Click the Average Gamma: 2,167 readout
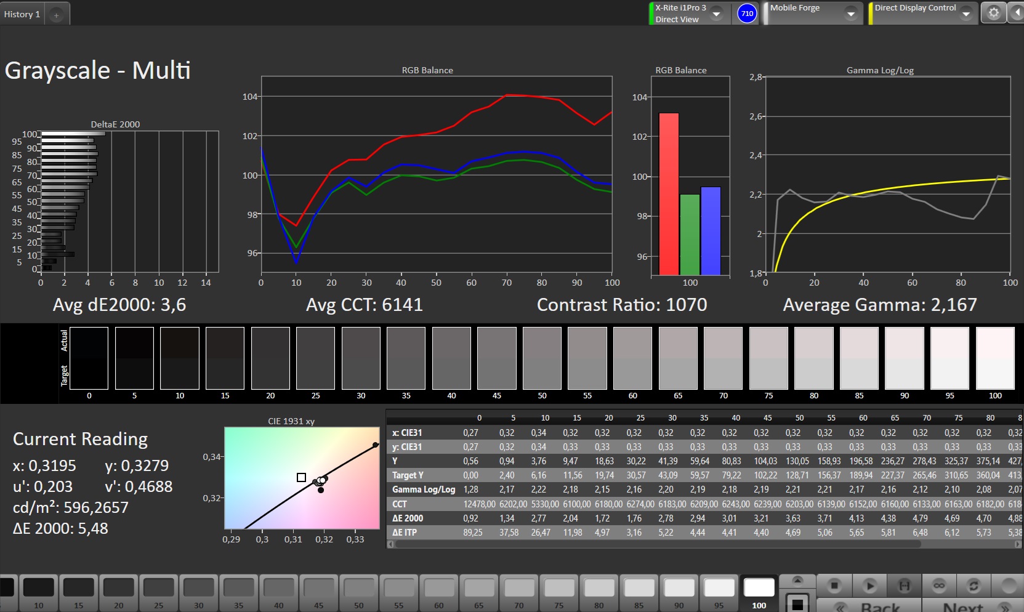The width and height of the screenshot is (1024, 612). click(x=880, y=305)
